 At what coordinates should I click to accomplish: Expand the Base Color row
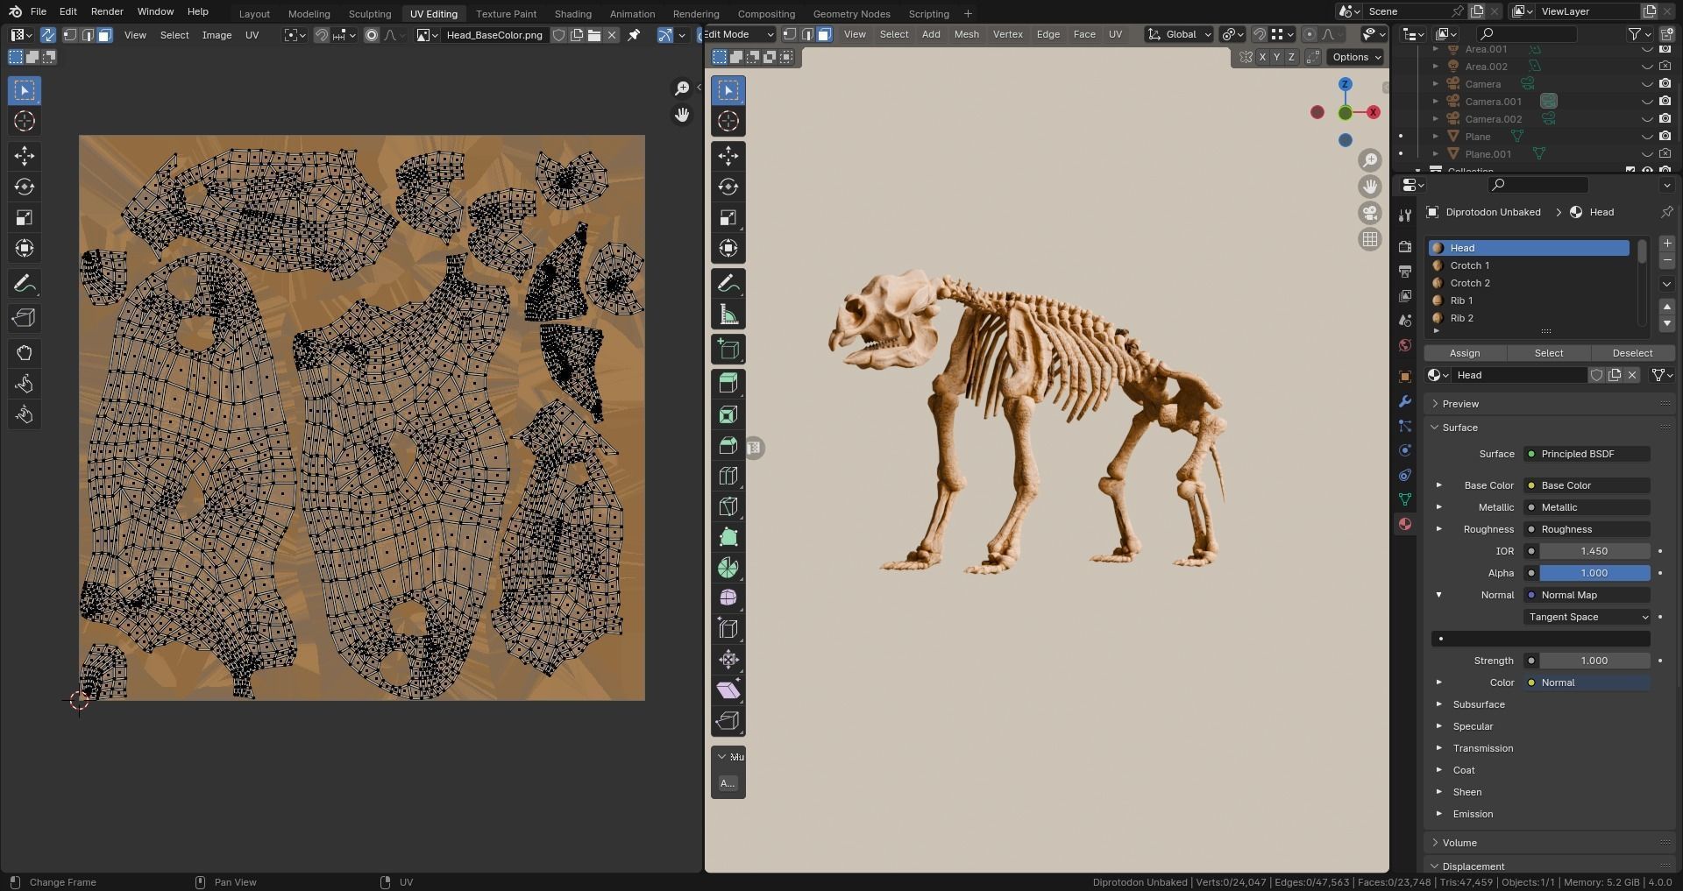1438,485
